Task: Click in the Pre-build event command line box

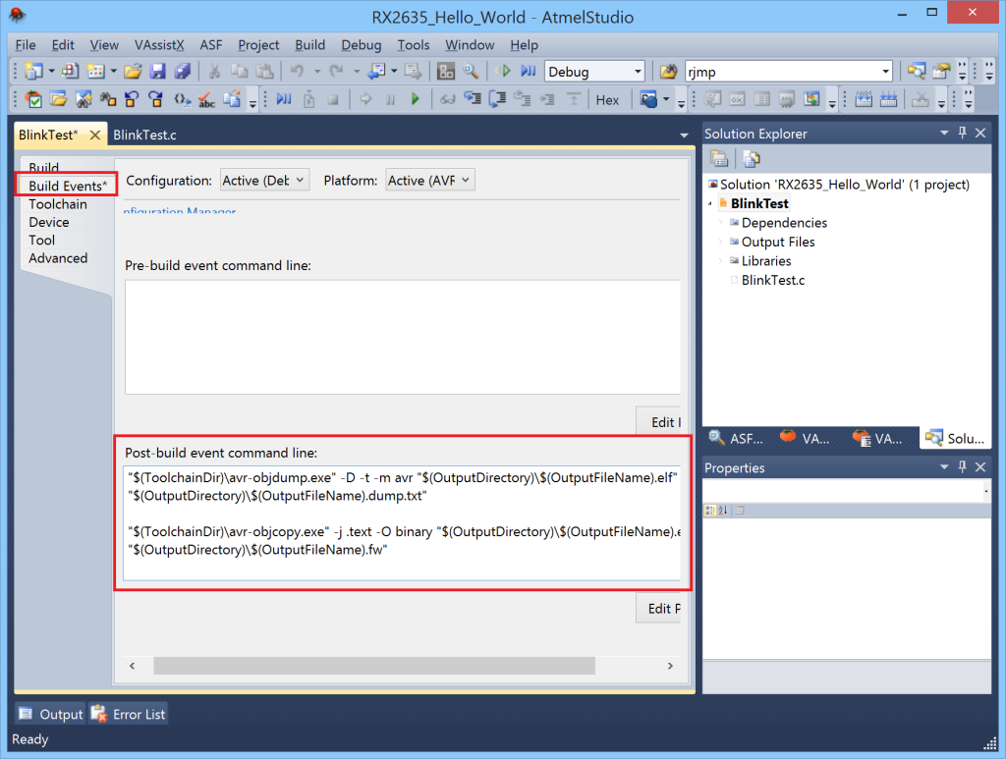Action: (x=402, y=337)
